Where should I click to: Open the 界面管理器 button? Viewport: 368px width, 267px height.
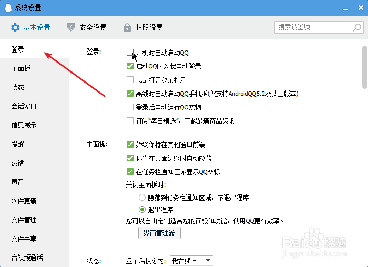159,233
